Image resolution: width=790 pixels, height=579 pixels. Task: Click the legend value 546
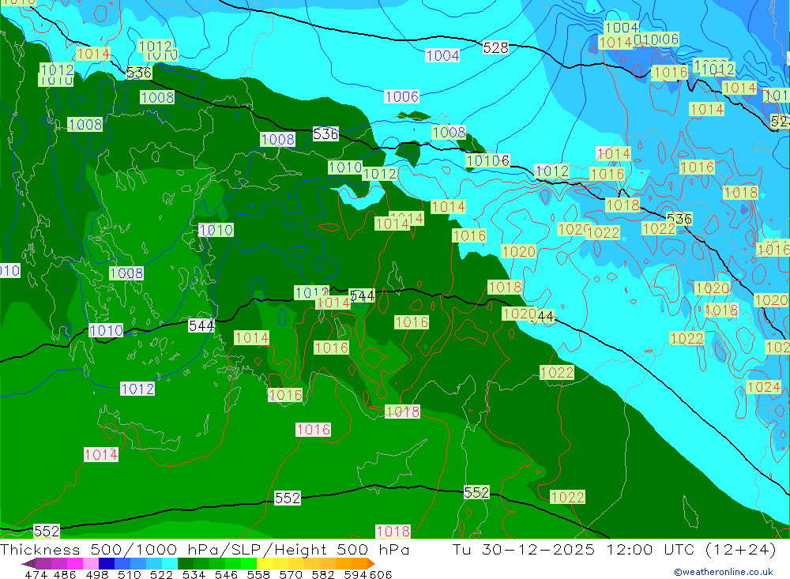(226, 574)
